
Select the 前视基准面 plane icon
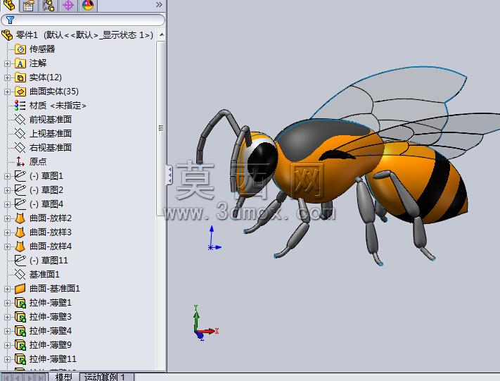click(20, 120)
